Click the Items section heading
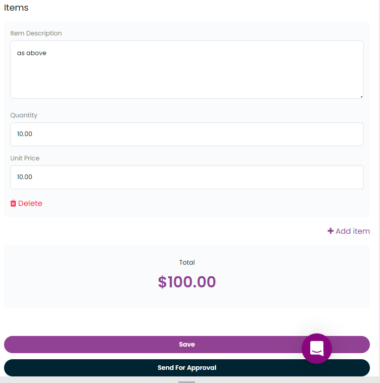The image size is (380, 383). pos(16,8)
